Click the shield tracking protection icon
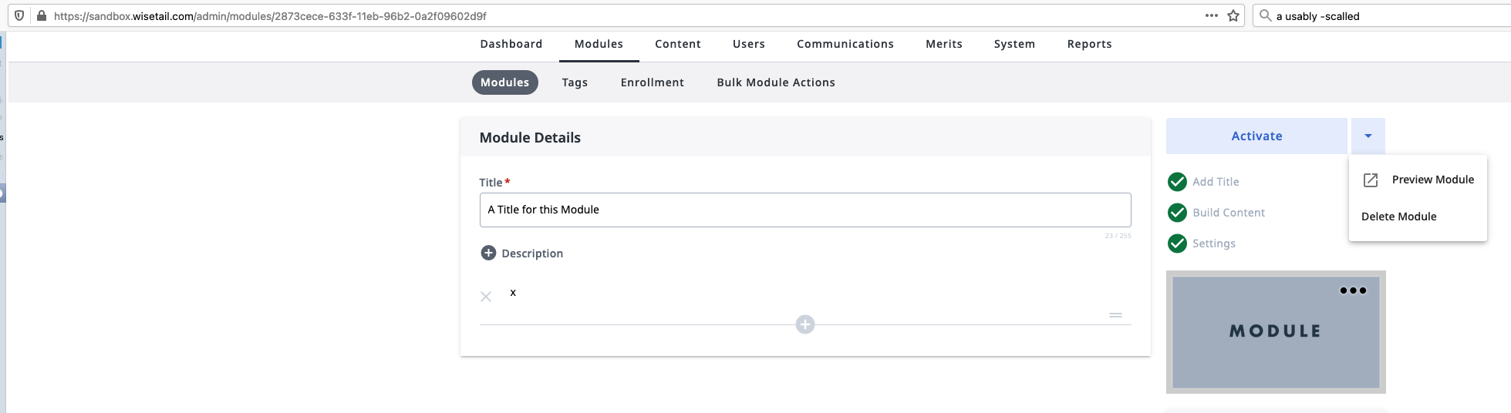Viewport: 1511px width, 413px height. tap(19, 15)
